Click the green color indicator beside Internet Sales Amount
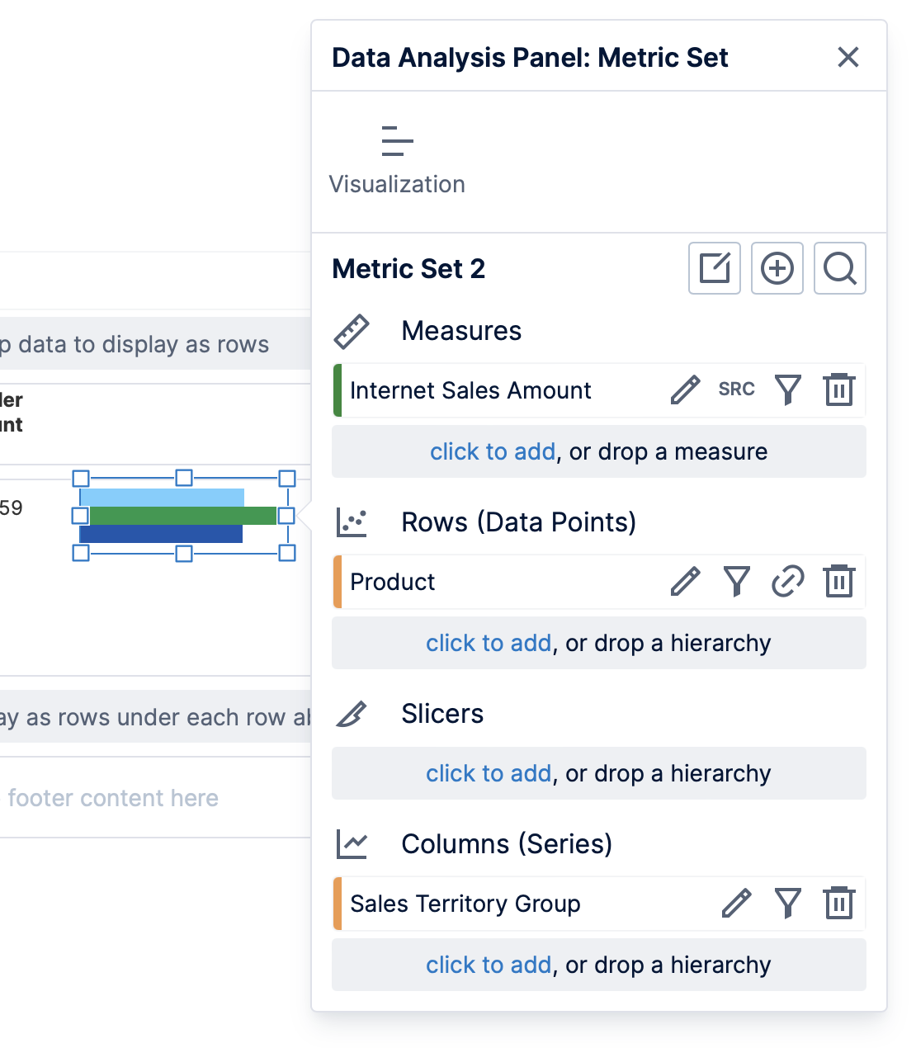Viewport: 916px width, 1048px height. (x=338, y=389)
